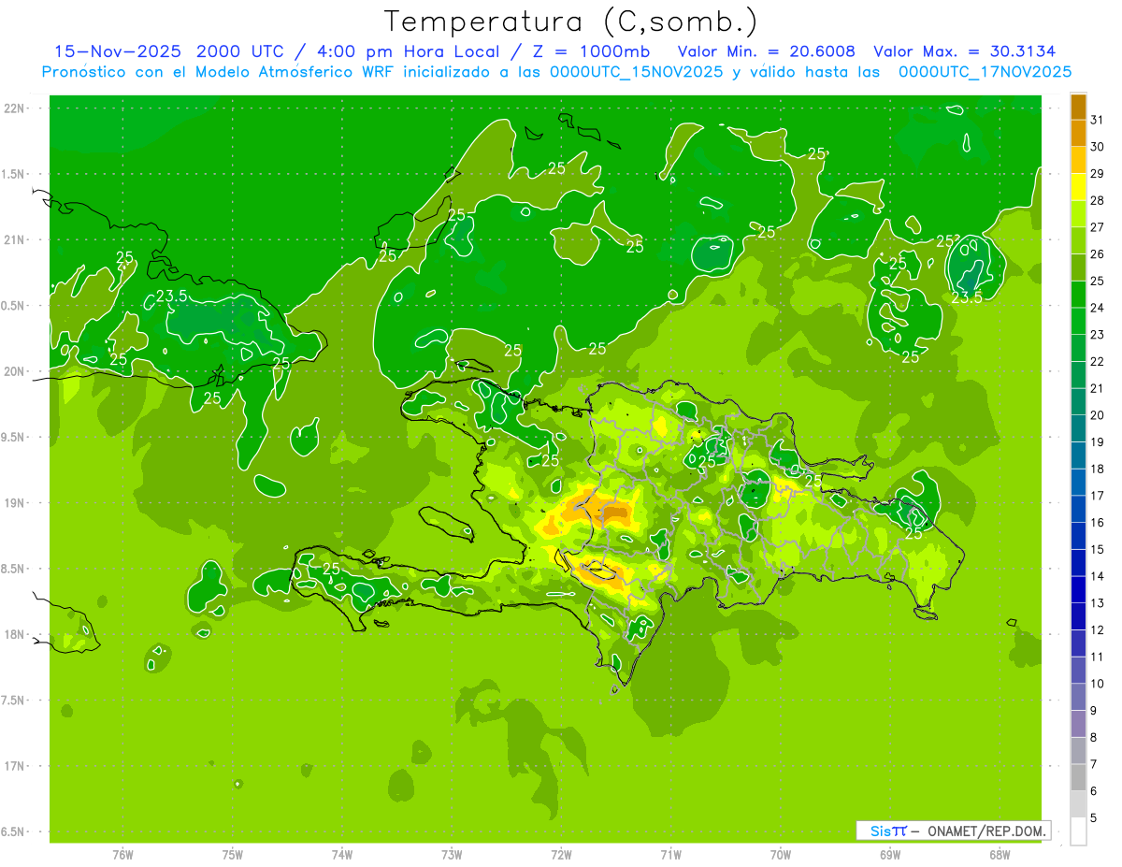Click the dark blue swatch between 13 and 14

tap(1078, 590)
